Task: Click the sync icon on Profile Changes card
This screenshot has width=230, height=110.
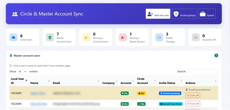Action: [159, 37]
